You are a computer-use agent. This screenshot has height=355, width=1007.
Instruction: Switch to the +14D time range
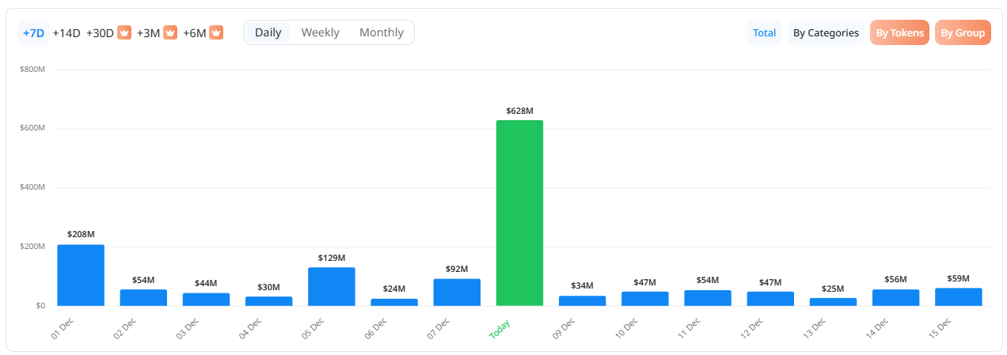[x=66, y=33]
